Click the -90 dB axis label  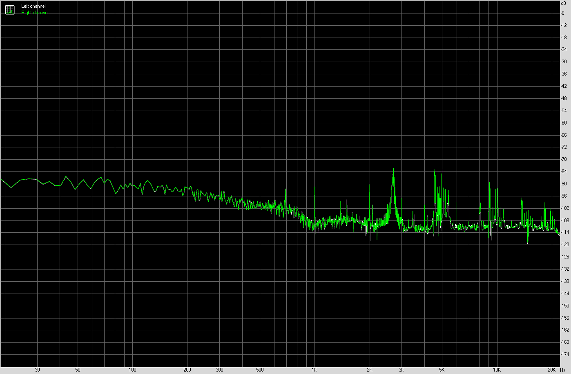coord(564,184)
